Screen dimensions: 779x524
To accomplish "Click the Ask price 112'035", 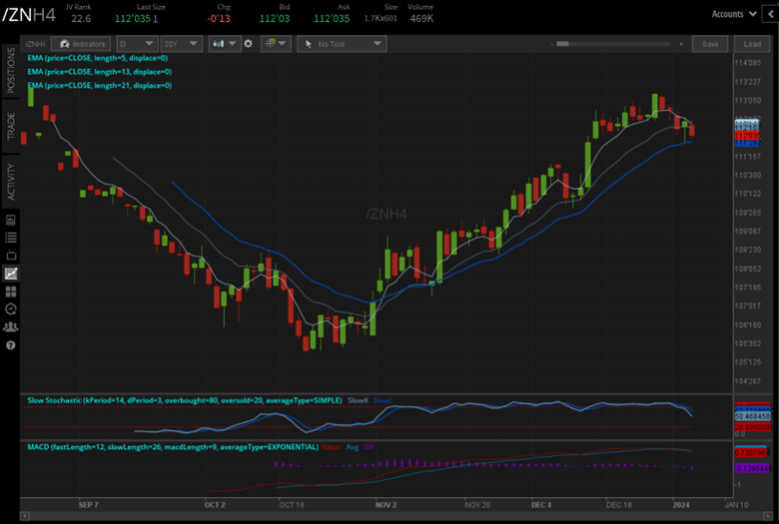I will coord(332,18).
